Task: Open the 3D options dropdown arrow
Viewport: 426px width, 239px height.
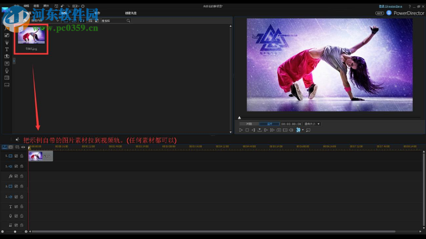Action: pos(303,130)
